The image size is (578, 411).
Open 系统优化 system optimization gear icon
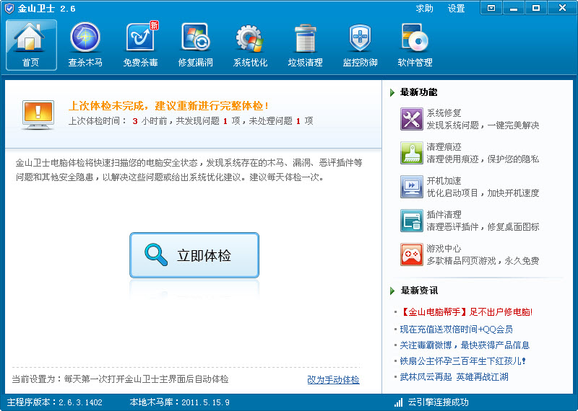click(x=250, y=38)
